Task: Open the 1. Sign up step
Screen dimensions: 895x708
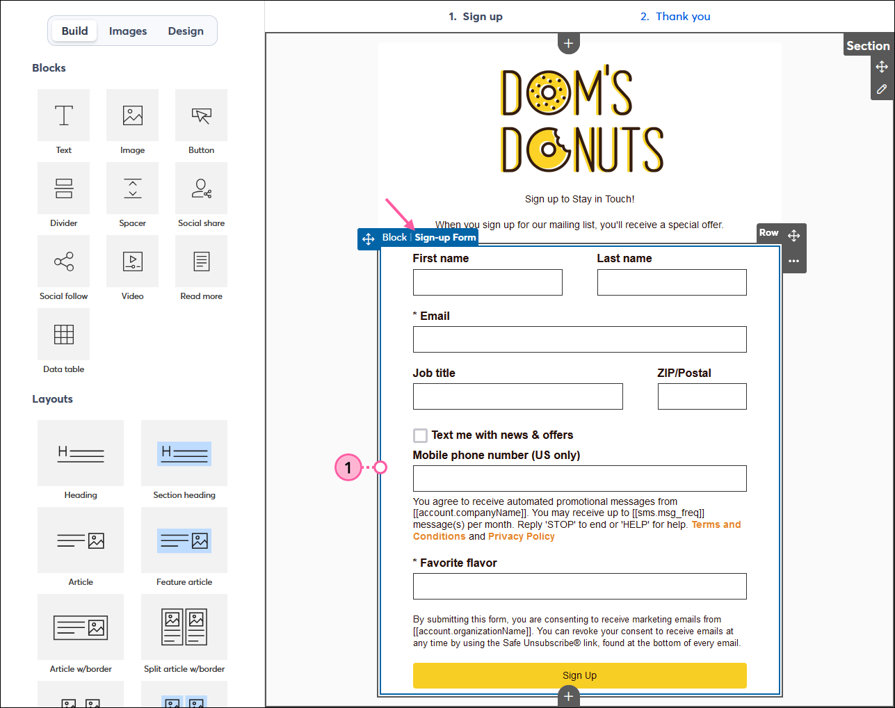Action: pyautogui.click(x=476, y=17)
